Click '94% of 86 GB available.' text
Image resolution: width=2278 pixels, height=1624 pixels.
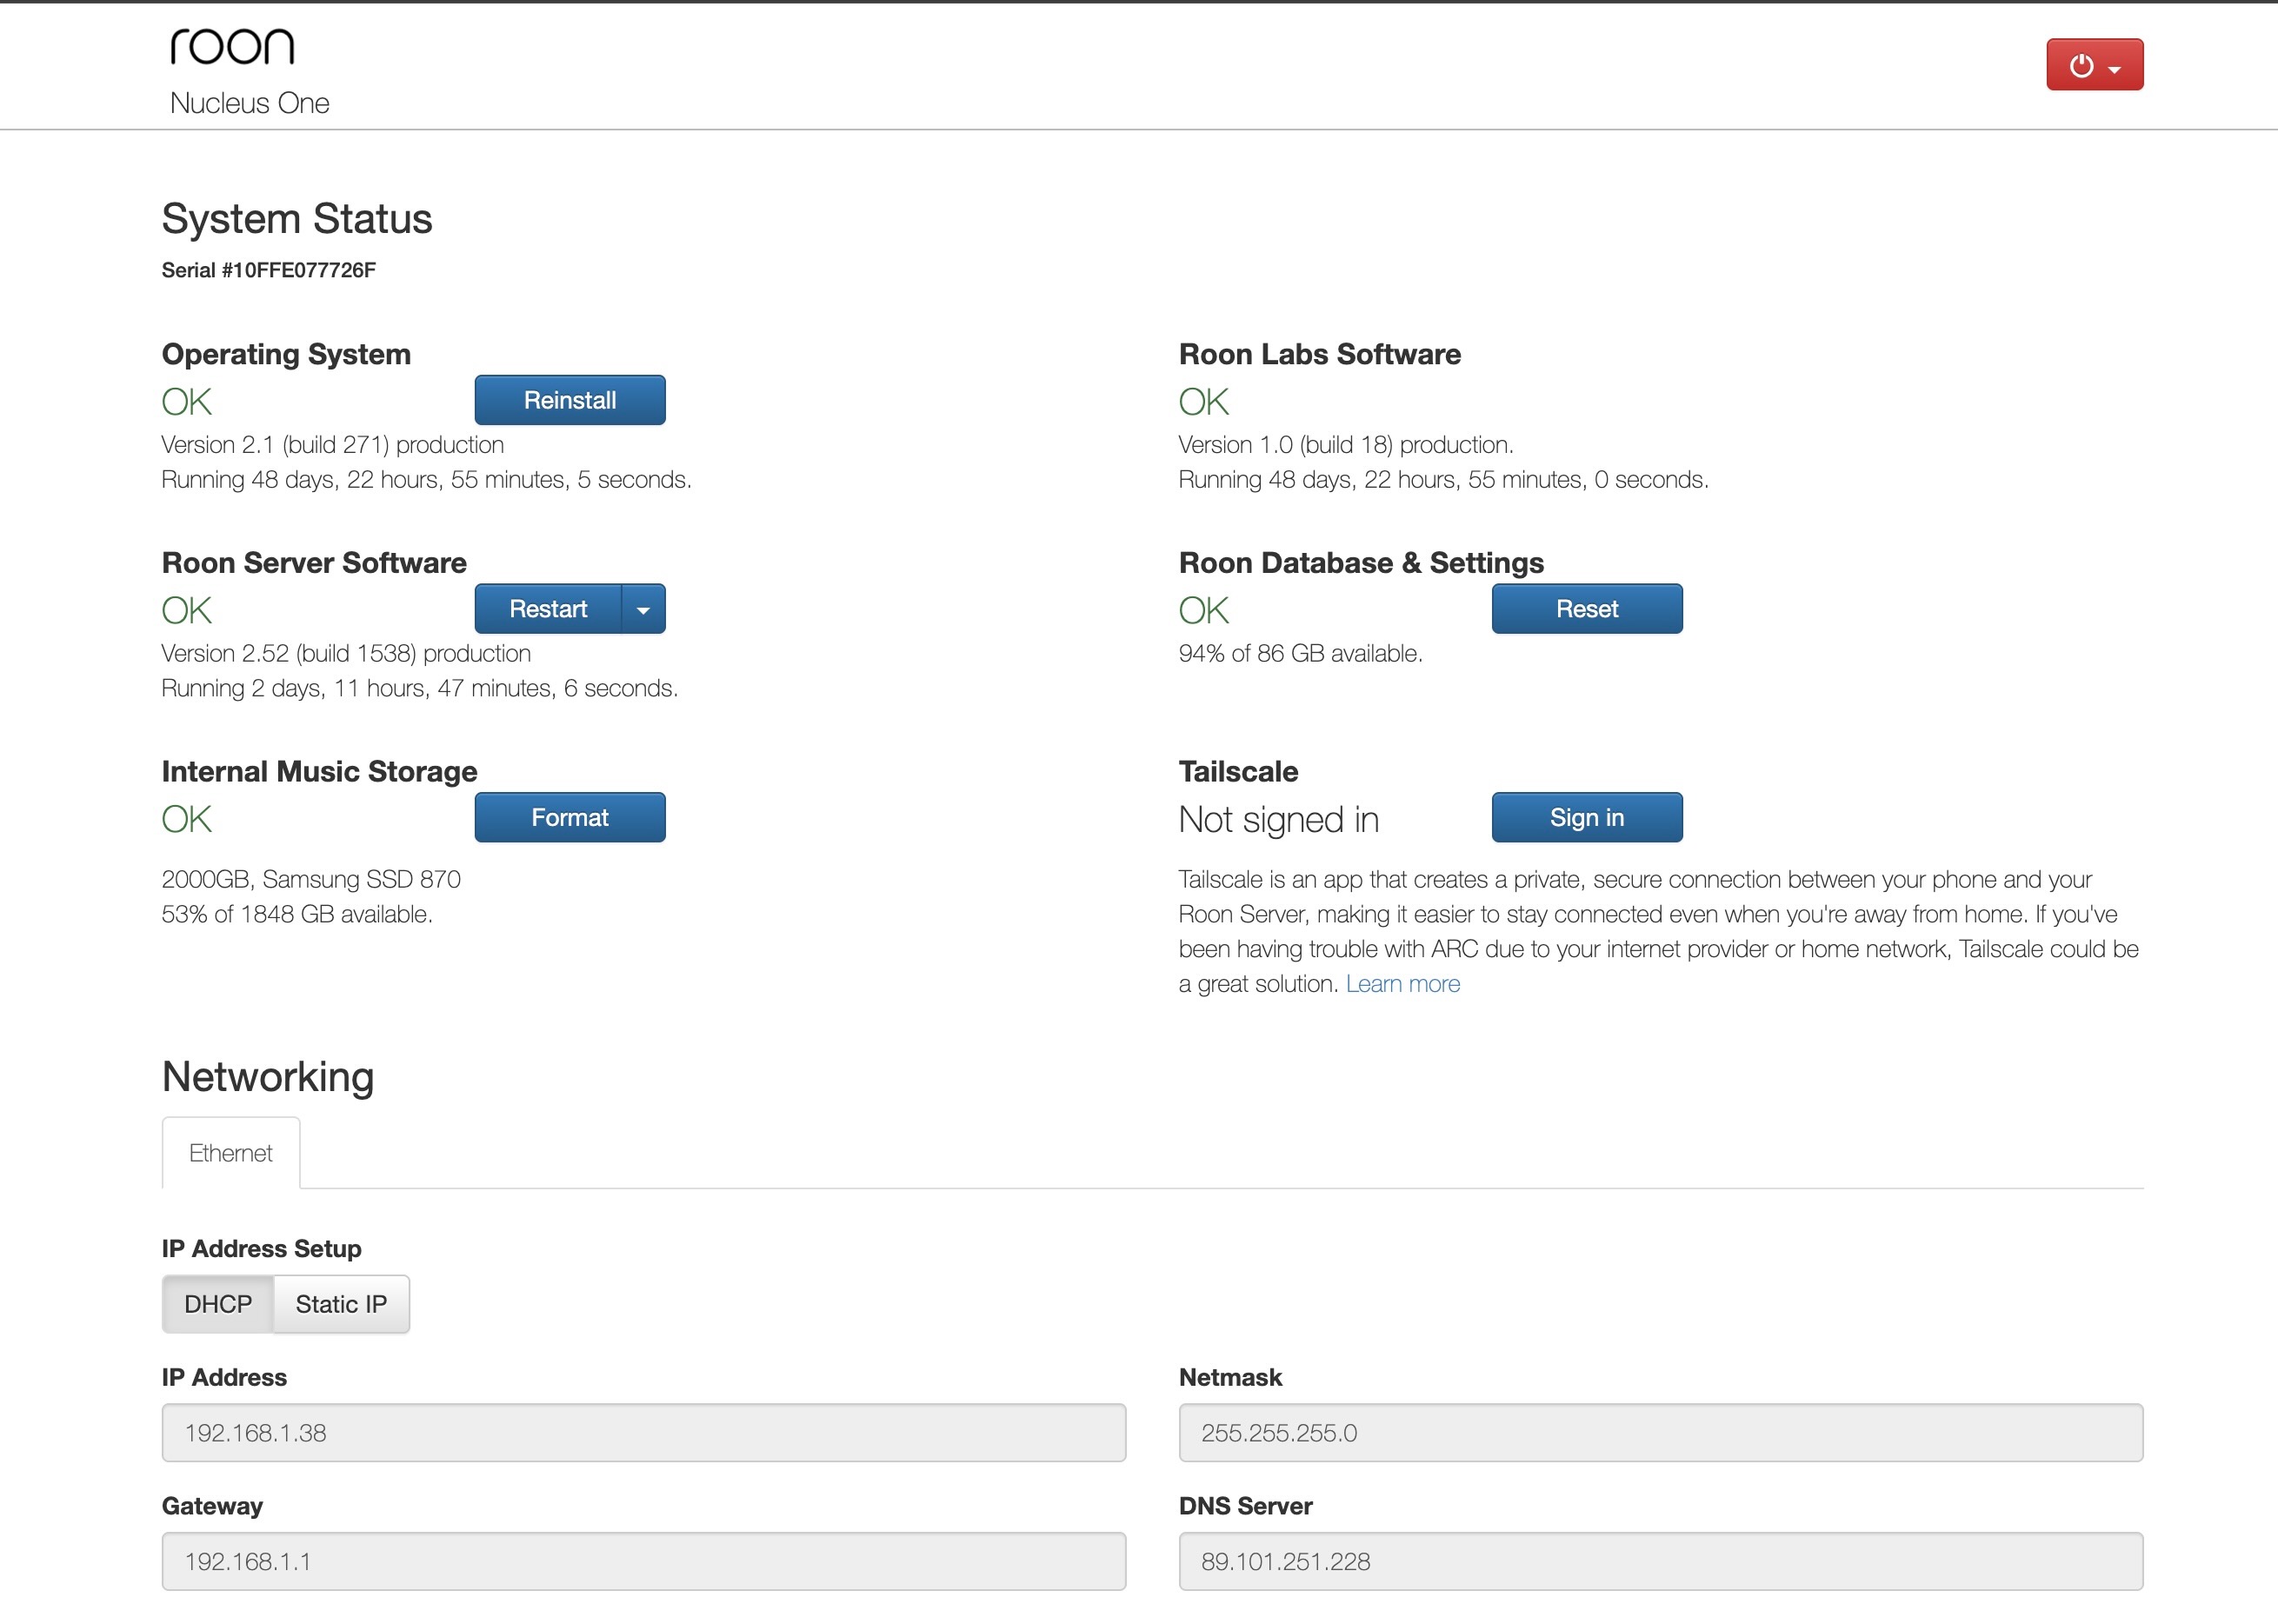tap(1300, 654)
